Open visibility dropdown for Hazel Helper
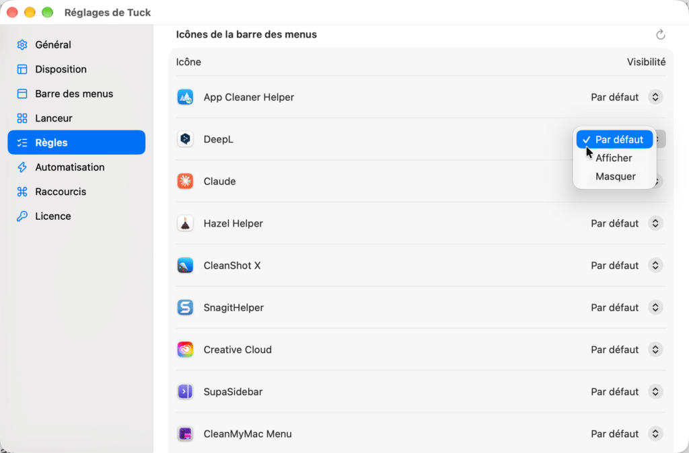 pos(655,223)
